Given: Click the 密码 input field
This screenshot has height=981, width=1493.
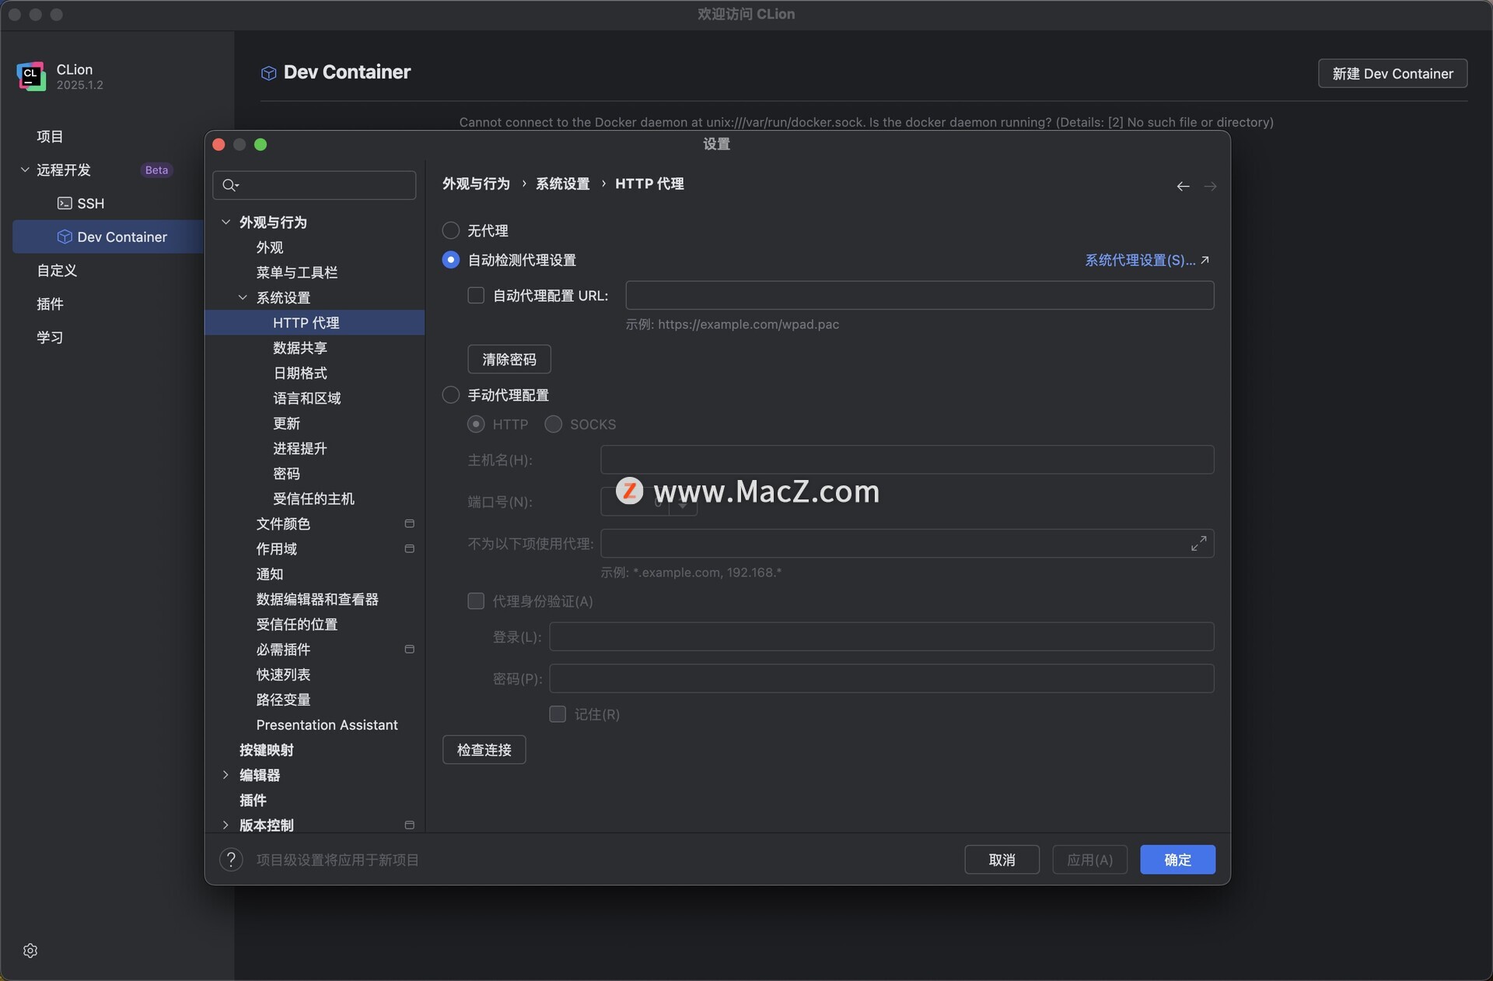Looking at the screenshot, I should (882, 678).
